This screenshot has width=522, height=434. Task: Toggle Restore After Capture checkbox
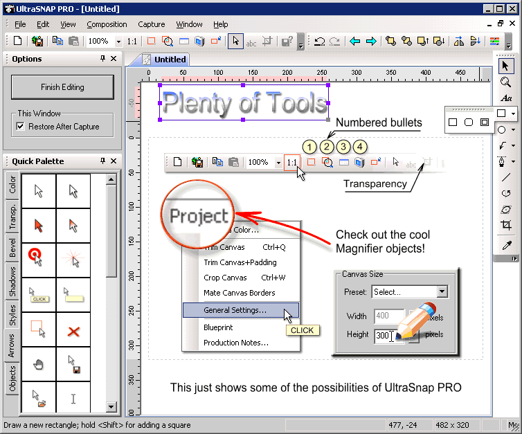click(21, 126)
